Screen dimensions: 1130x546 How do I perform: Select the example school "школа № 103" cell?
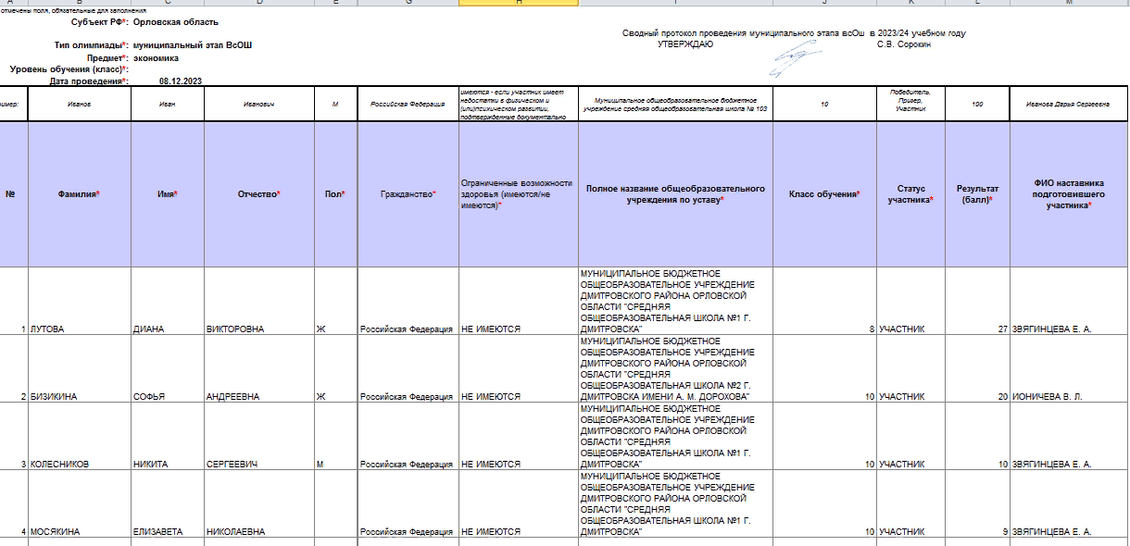coord(675,105)
